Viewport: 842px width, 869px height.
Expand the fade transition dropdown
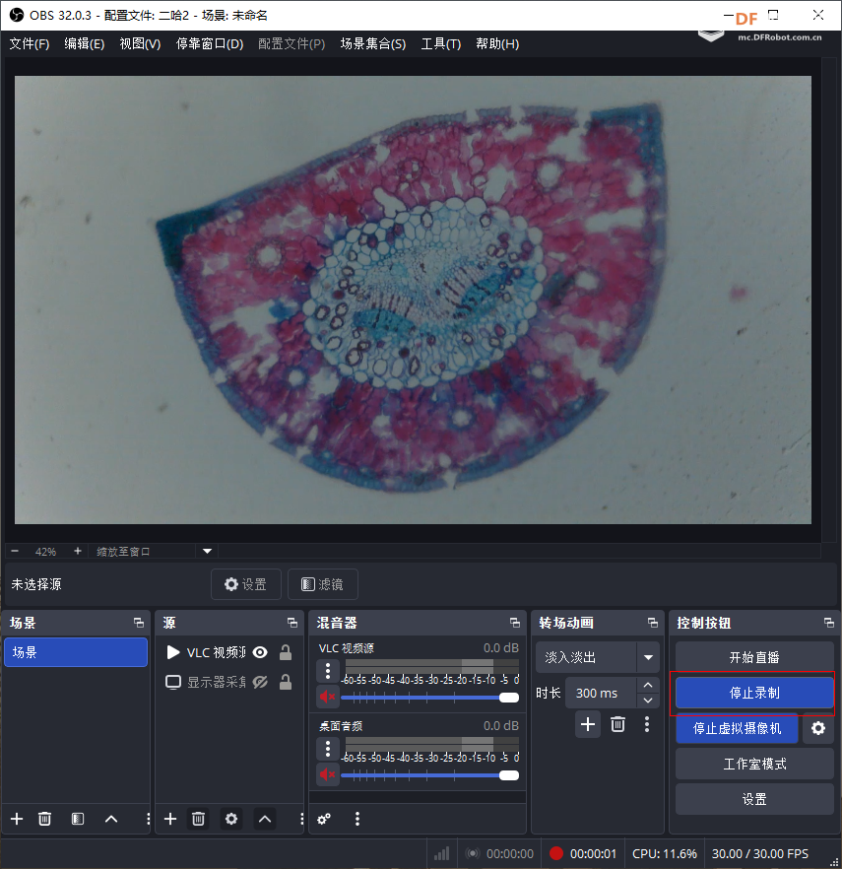pos(648,657)
